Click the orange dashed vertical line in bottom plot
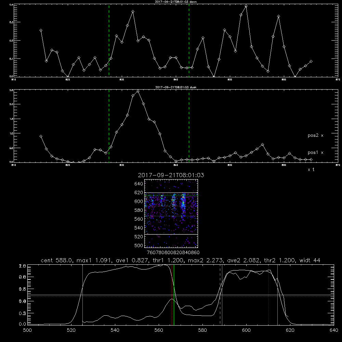 (220, 295)
